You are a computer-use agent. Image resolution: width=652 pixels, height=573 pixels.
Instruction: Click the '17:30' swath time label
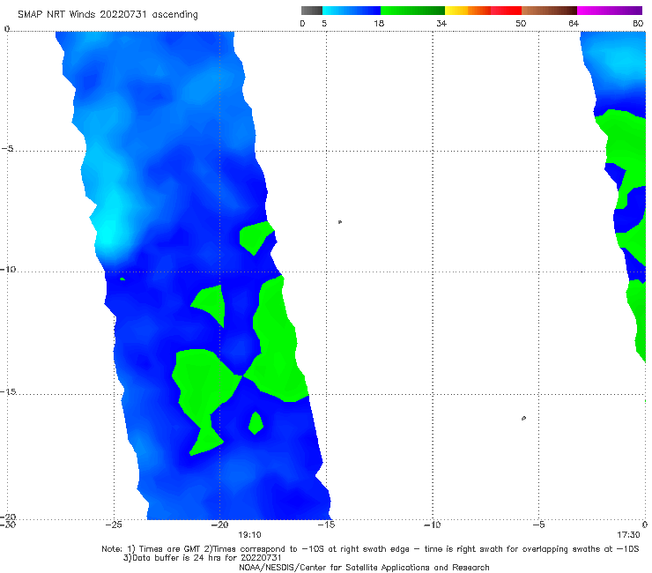coord(628,535)
